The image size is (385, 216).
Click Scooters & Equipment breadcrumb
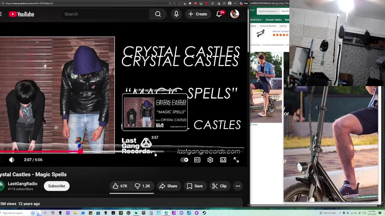[273, 45]
